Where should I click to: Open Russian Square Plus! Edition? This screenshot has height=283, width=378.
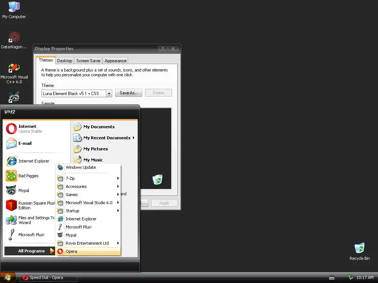pyautogui.click(x=30, y=205)
